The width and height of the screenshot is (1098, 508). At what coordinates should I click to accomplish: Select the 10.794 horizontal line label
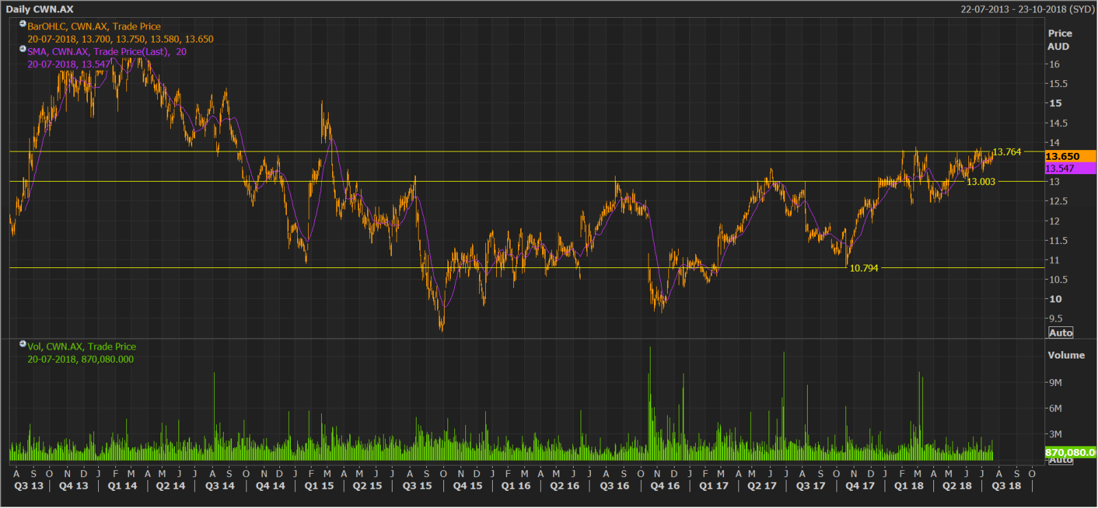pyautogui.click(x=864, y=268)
